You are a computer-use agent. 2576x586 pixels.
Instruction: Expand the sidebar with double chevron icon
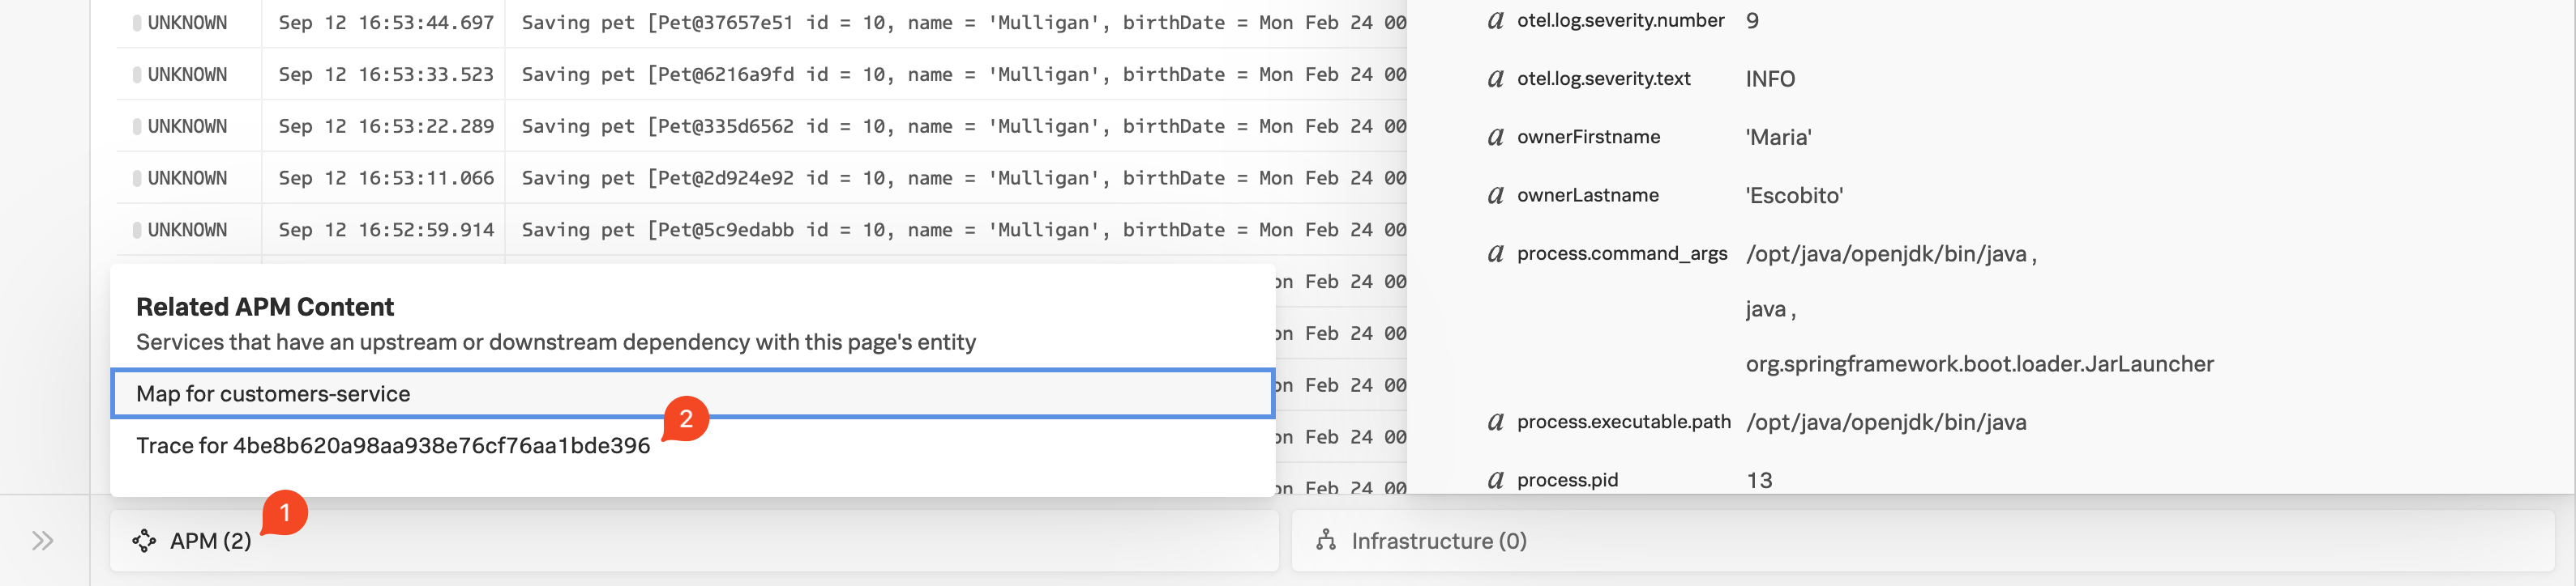[42, 541]
